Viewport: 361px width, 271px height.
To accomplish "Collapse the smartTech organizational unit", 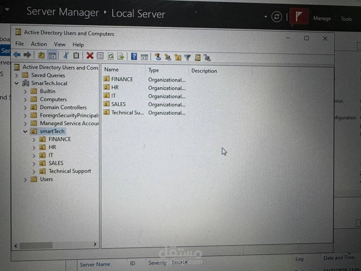I will click(25, 131).
